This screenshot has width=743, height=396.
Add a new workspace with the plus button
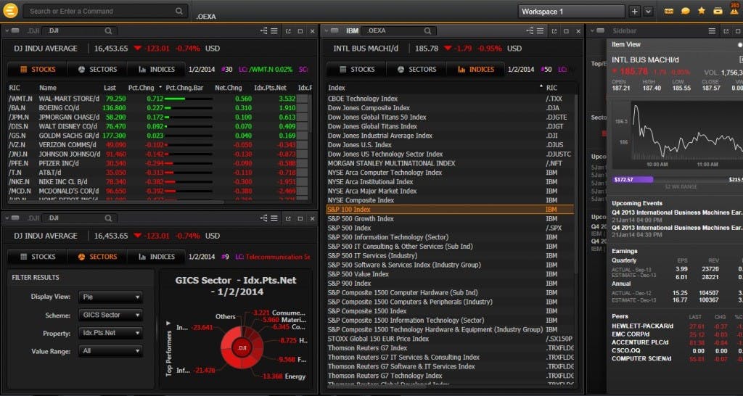[635, 12]
